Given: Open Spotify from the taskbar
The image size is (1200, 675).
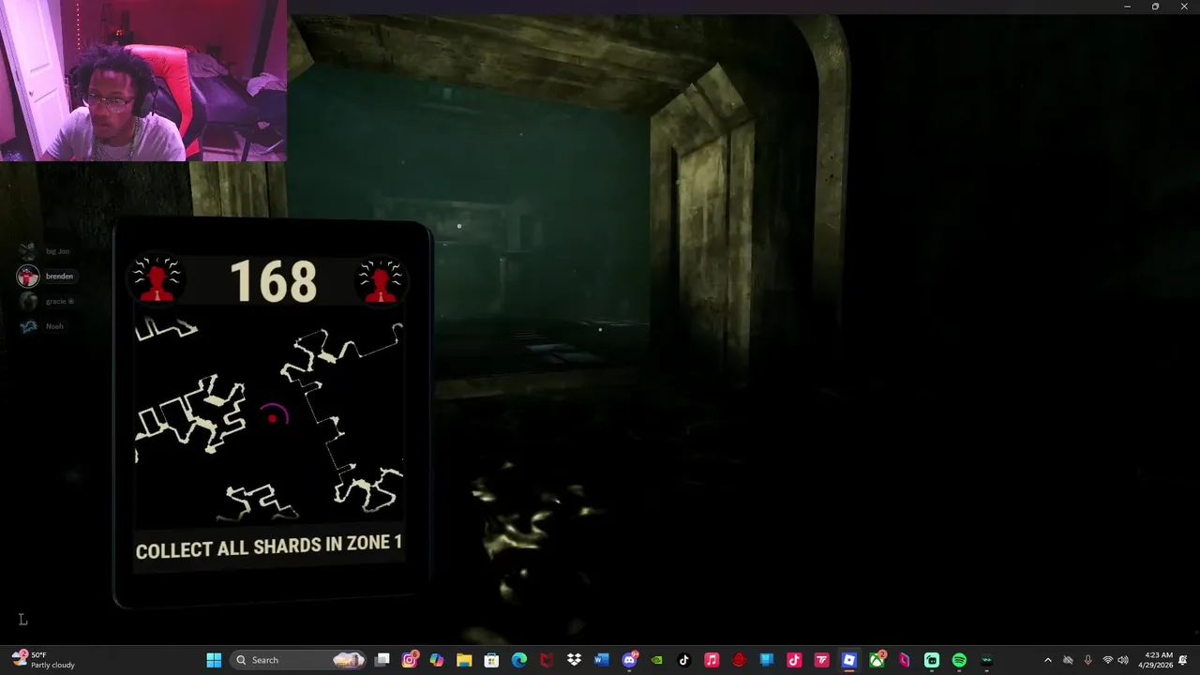Looking at the screenshot, I should (x=959, y=660).
